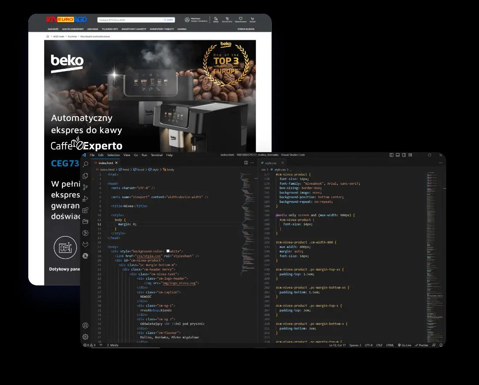The height and width of the screenshot is (385, 479).
Task: Open the GitLab fox icon panel
Action: [85, 244]
